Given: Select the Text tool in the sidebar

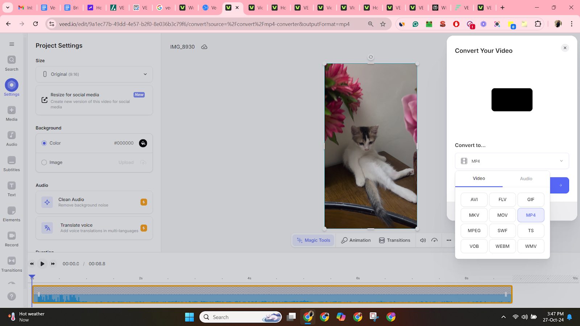Looking at the screenshot, I should pos(11,188).
